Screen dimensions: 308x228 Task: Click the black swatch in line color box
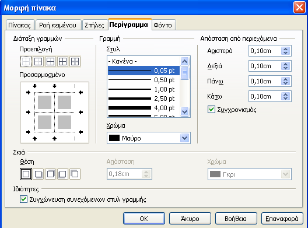coord(114,138)
